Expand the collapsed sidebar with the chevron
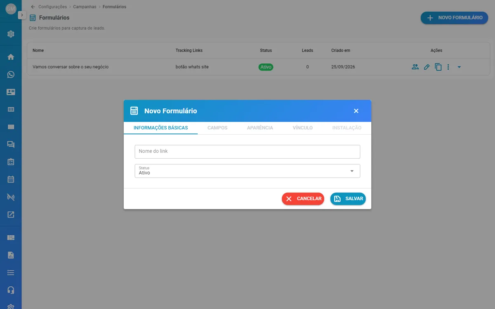The height and width of the screenshot is (309, 495). (22, 15)
